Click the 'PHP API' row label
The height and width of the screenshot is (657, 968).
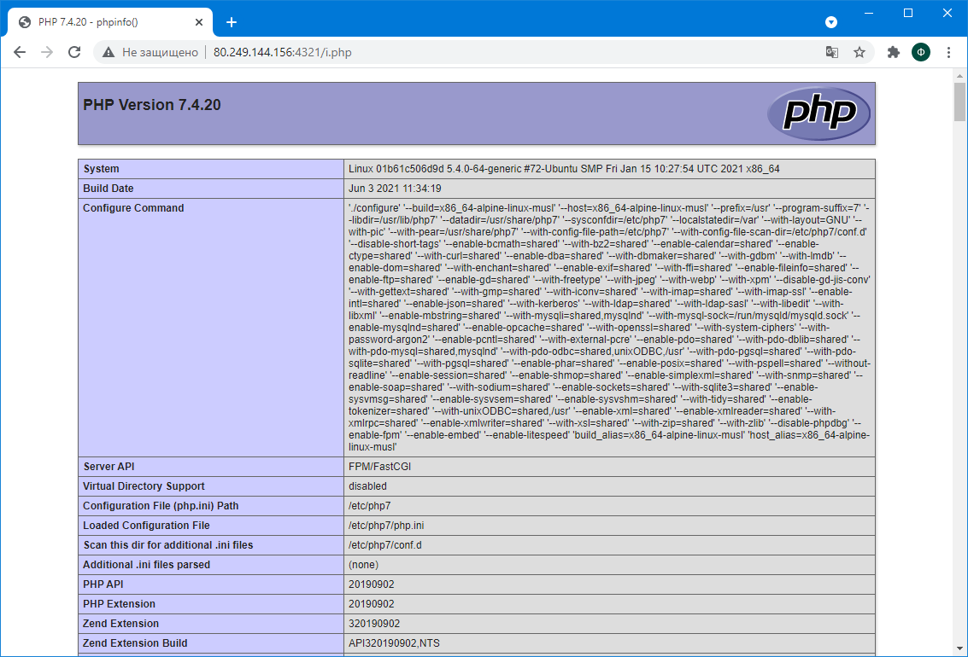coord(103,584)
